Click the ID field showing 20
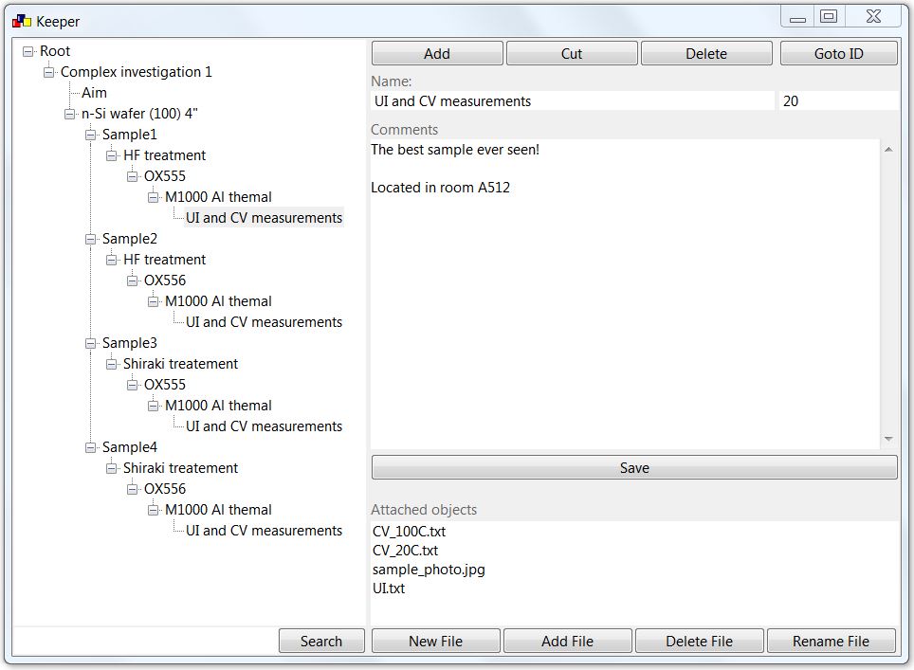 click(x=839, y=101)
